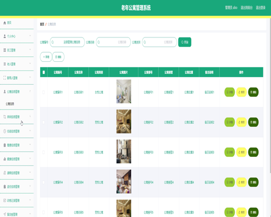Image resolution: width=271 pixels, height=217 pixels.
Task: Click the 房间信息管理 sidebar icon
Action: (5, 117)
